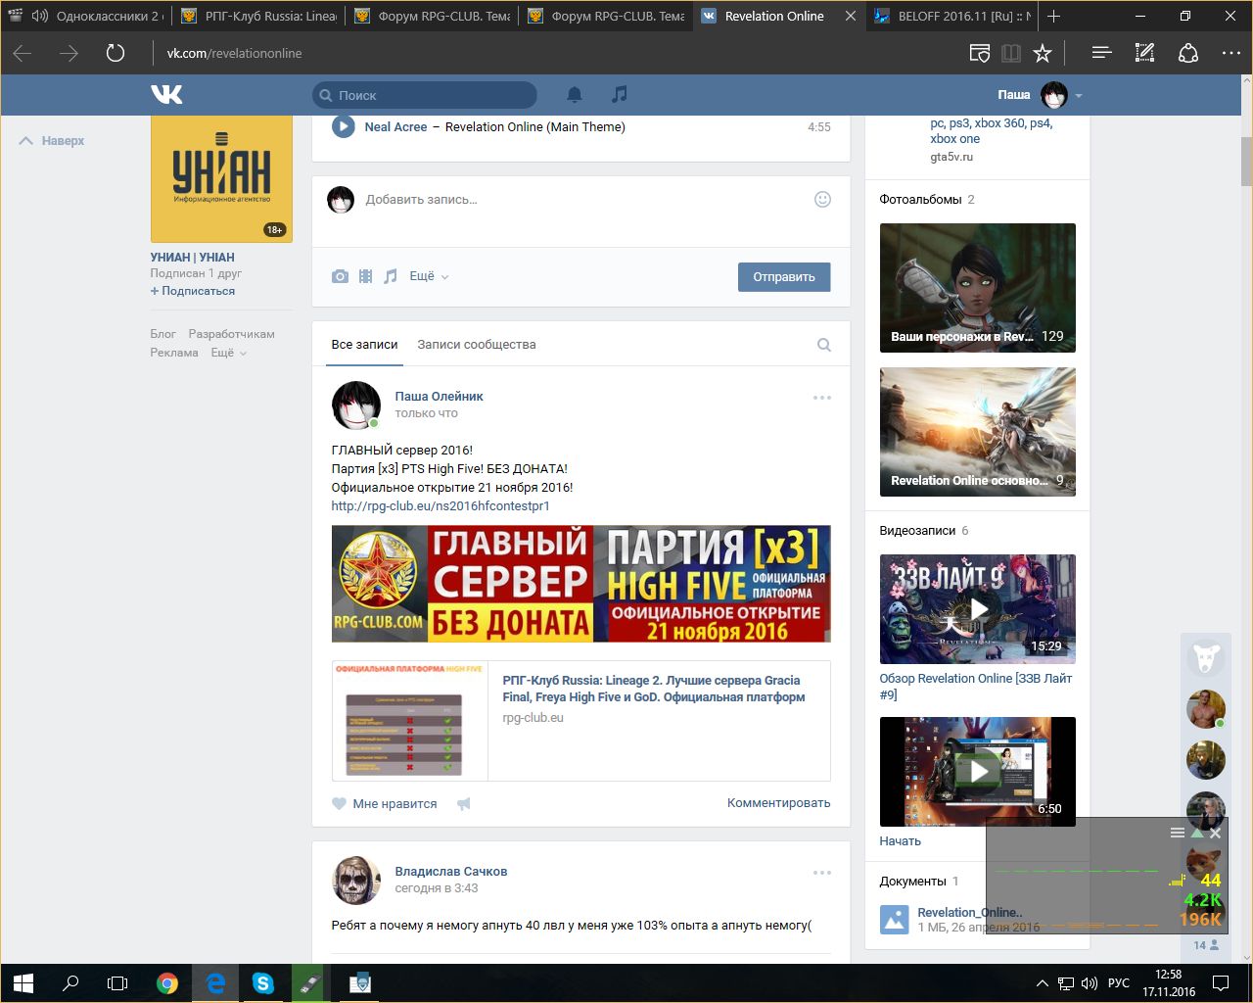Like the post with Мне нравится

[x=385, y=804]
